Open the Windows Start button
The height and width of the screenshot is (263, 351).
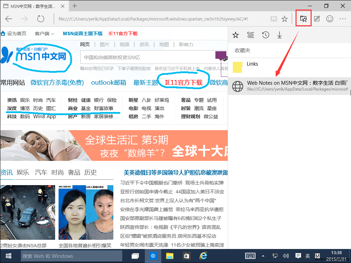9,256
